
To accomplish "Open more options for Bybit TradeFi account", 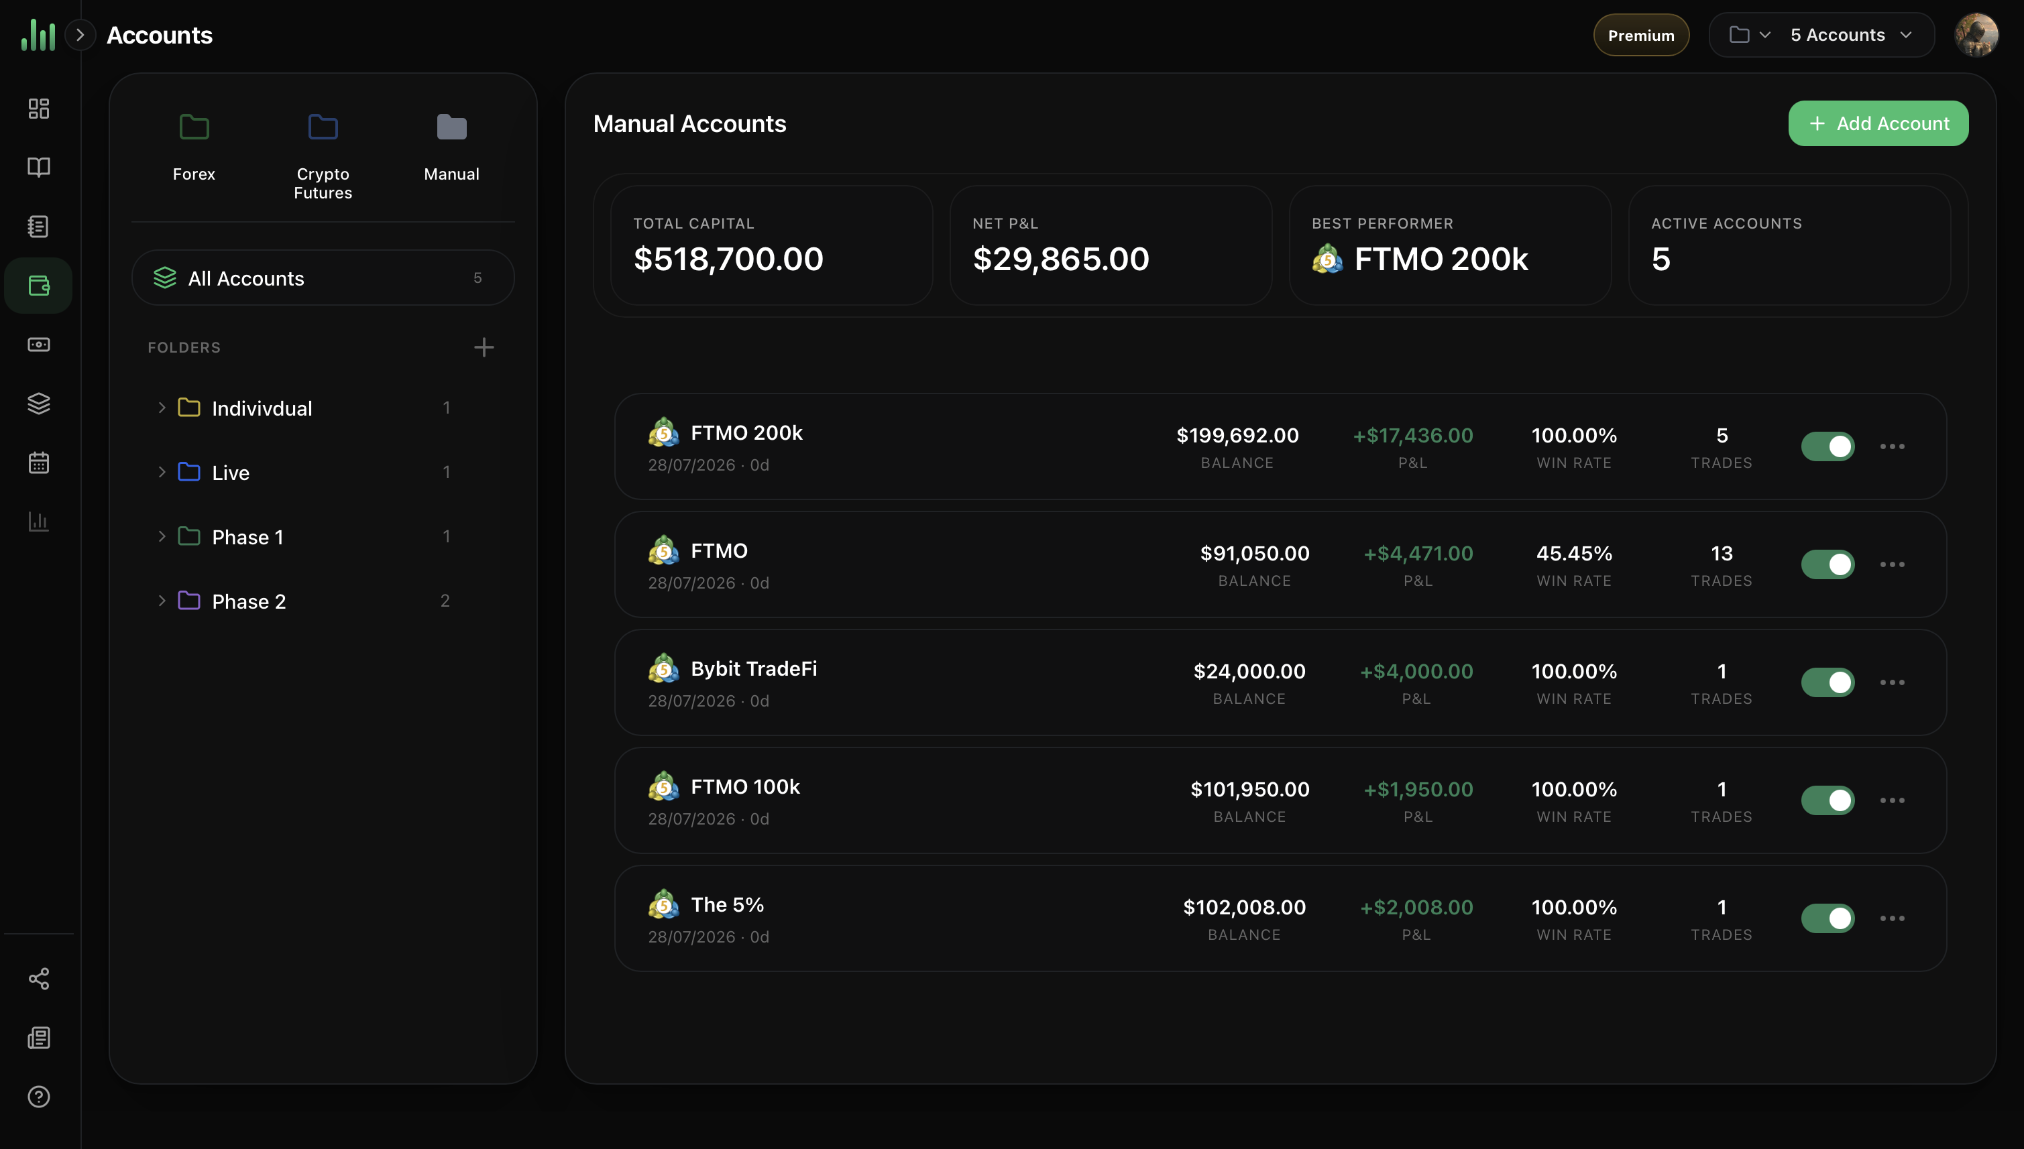I will [x=1892, y=682].
